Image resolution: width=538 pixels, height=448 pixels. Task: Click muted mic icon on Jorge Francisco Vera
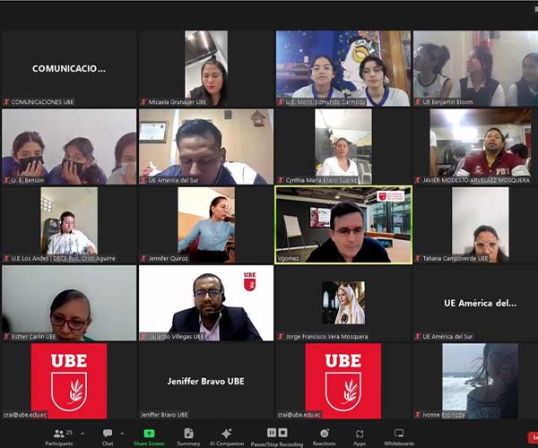(x=281, y=336)
